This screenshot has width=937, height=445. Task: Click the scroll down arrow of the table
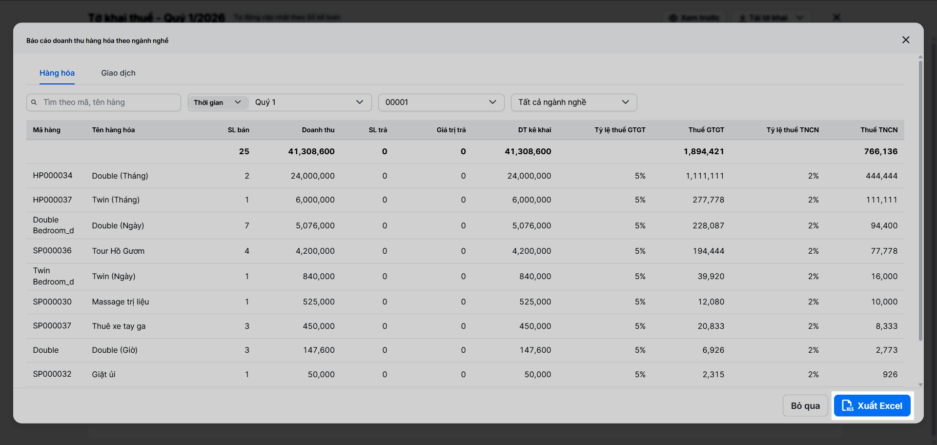pyautogui.click(x=920, y=385)
